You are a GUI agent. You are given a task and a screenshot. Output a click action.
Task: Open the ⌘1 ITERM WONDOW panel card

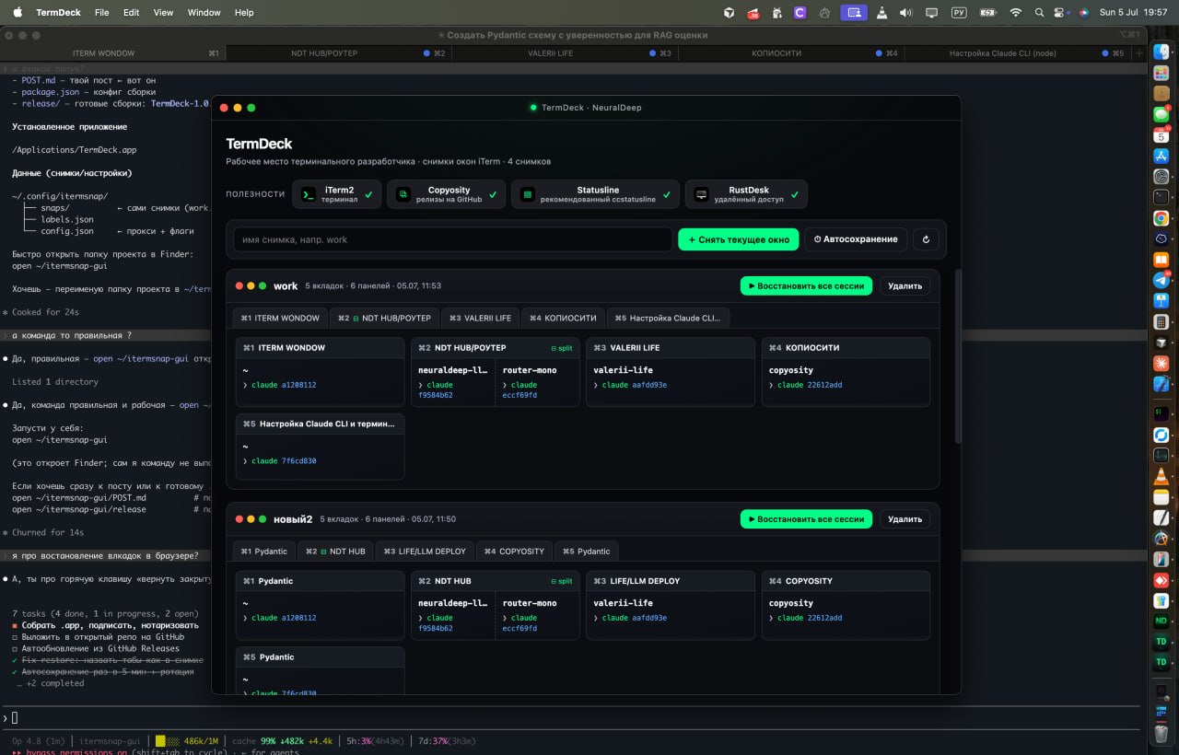pyautogui.click(x=320, y=371)
